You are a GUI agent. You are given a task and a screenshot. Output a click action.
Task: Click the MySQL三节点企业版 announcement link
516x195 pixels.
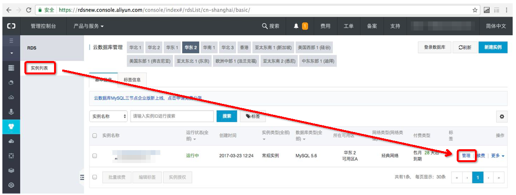click(x=148, y=98)
